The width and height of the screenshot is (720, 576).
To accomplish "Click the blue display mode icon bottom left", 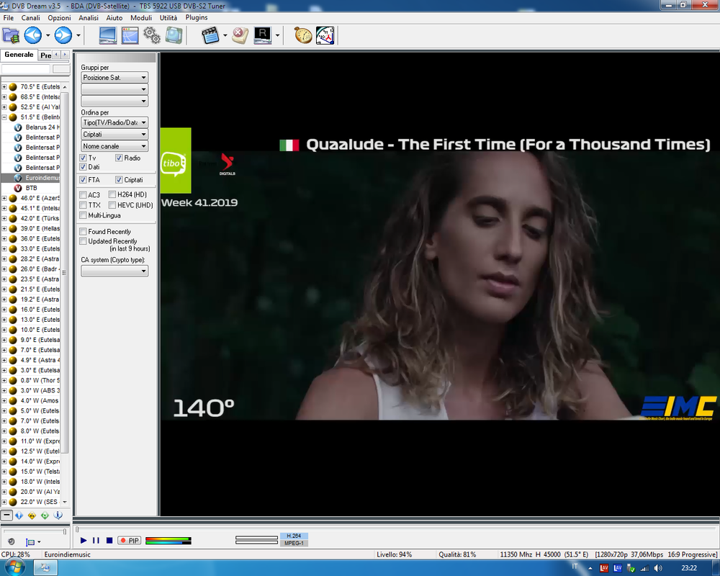I will [x=30, y=542].
